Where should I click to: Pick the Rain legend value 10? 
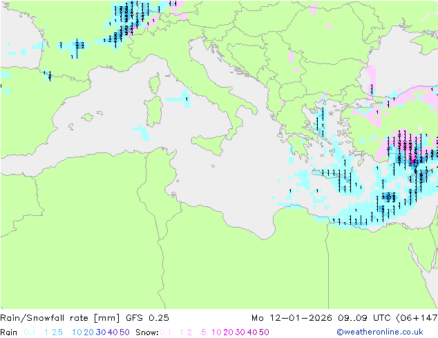(77, 332)
